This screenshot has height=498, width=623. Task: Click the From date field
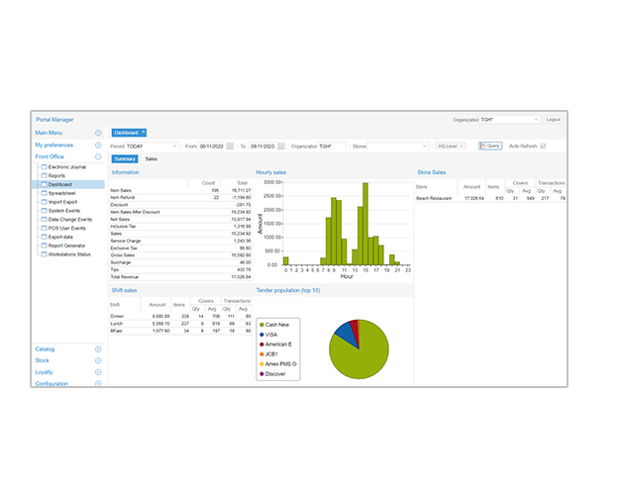212,147
